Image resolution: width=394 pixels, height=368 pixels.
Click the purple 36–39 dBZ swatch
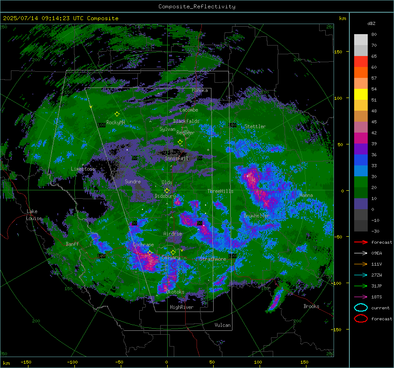[361, 149]
